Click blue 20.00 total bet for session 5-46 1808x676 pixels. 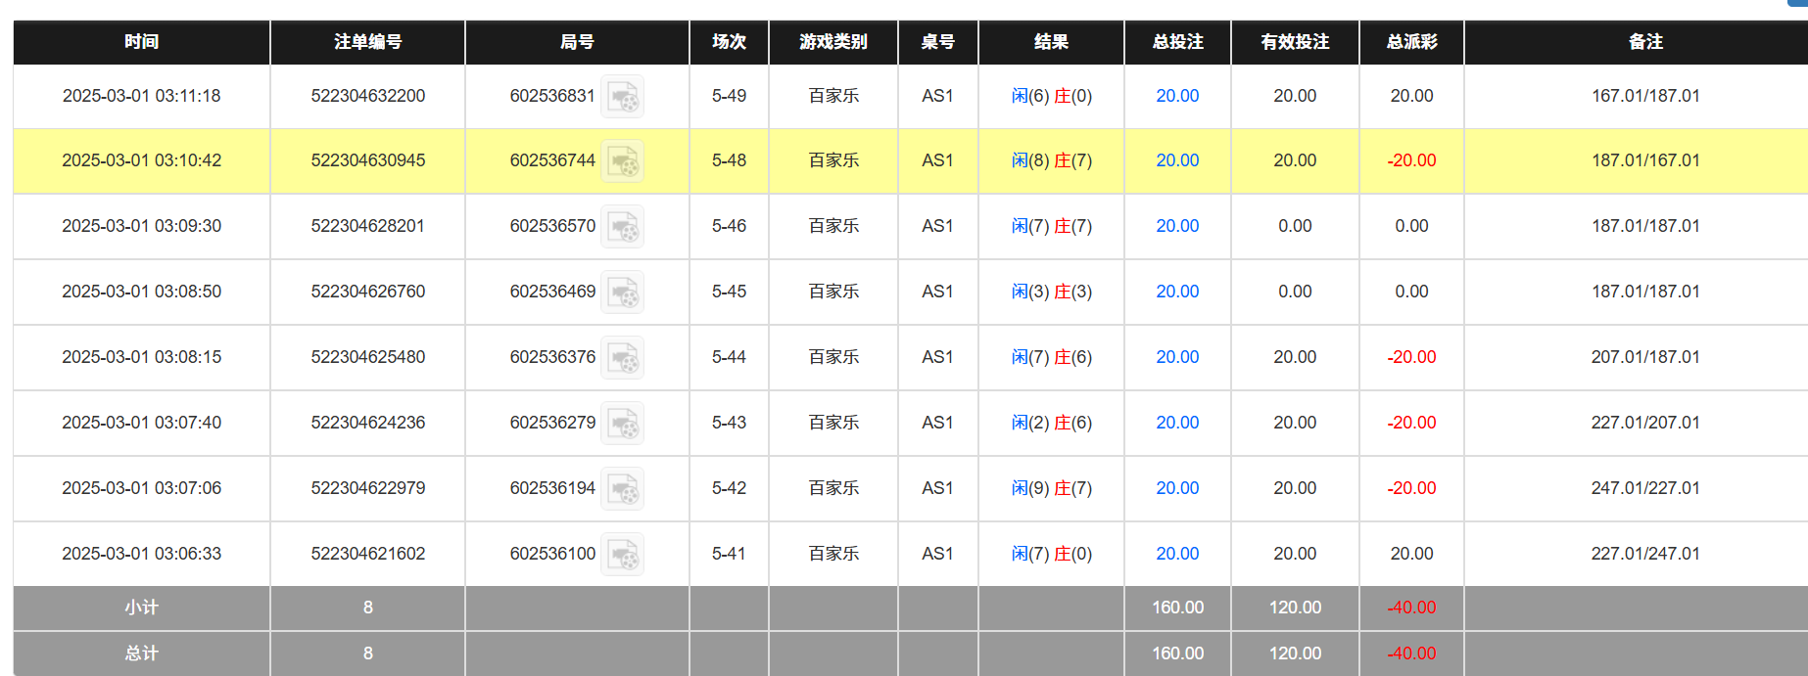tap(1177, 226)
